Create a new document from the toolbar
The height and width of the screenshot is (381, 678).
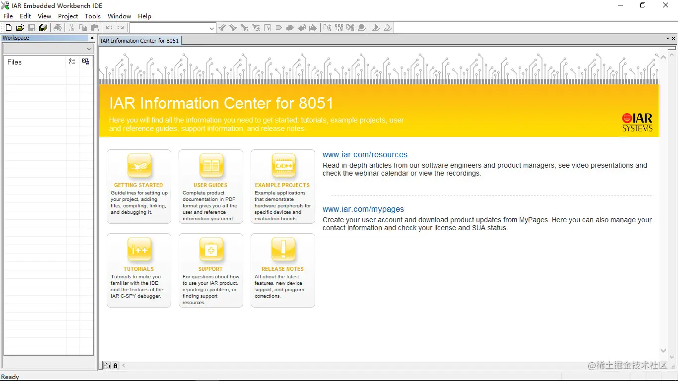8,28
